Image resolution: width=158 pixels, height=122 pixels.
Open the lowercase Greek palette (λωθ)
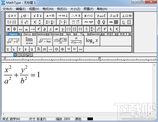pyautogui.click(x=114, y=16)
